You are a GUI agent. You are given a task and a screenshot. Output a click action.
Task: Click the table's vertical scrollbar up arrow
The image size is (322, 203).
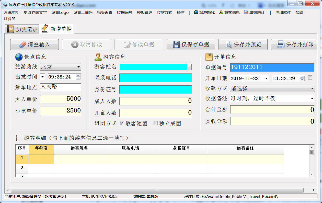pos(312,147)
